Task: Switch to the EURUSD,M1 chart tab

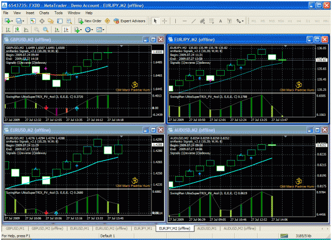Action: [80, 228]
